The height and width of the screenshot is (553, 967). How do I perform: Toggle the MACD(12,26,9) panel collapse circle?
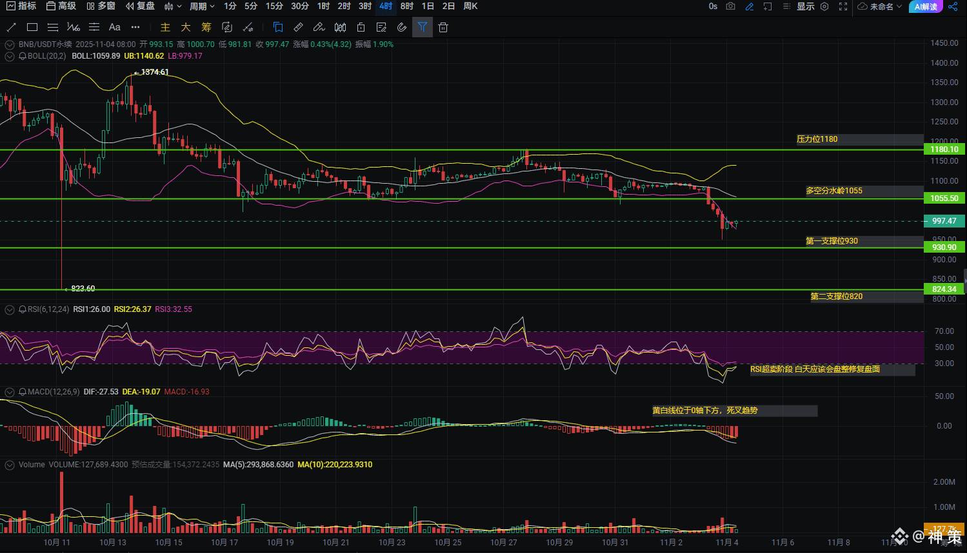pyautogui.click(x=10, y=392)
